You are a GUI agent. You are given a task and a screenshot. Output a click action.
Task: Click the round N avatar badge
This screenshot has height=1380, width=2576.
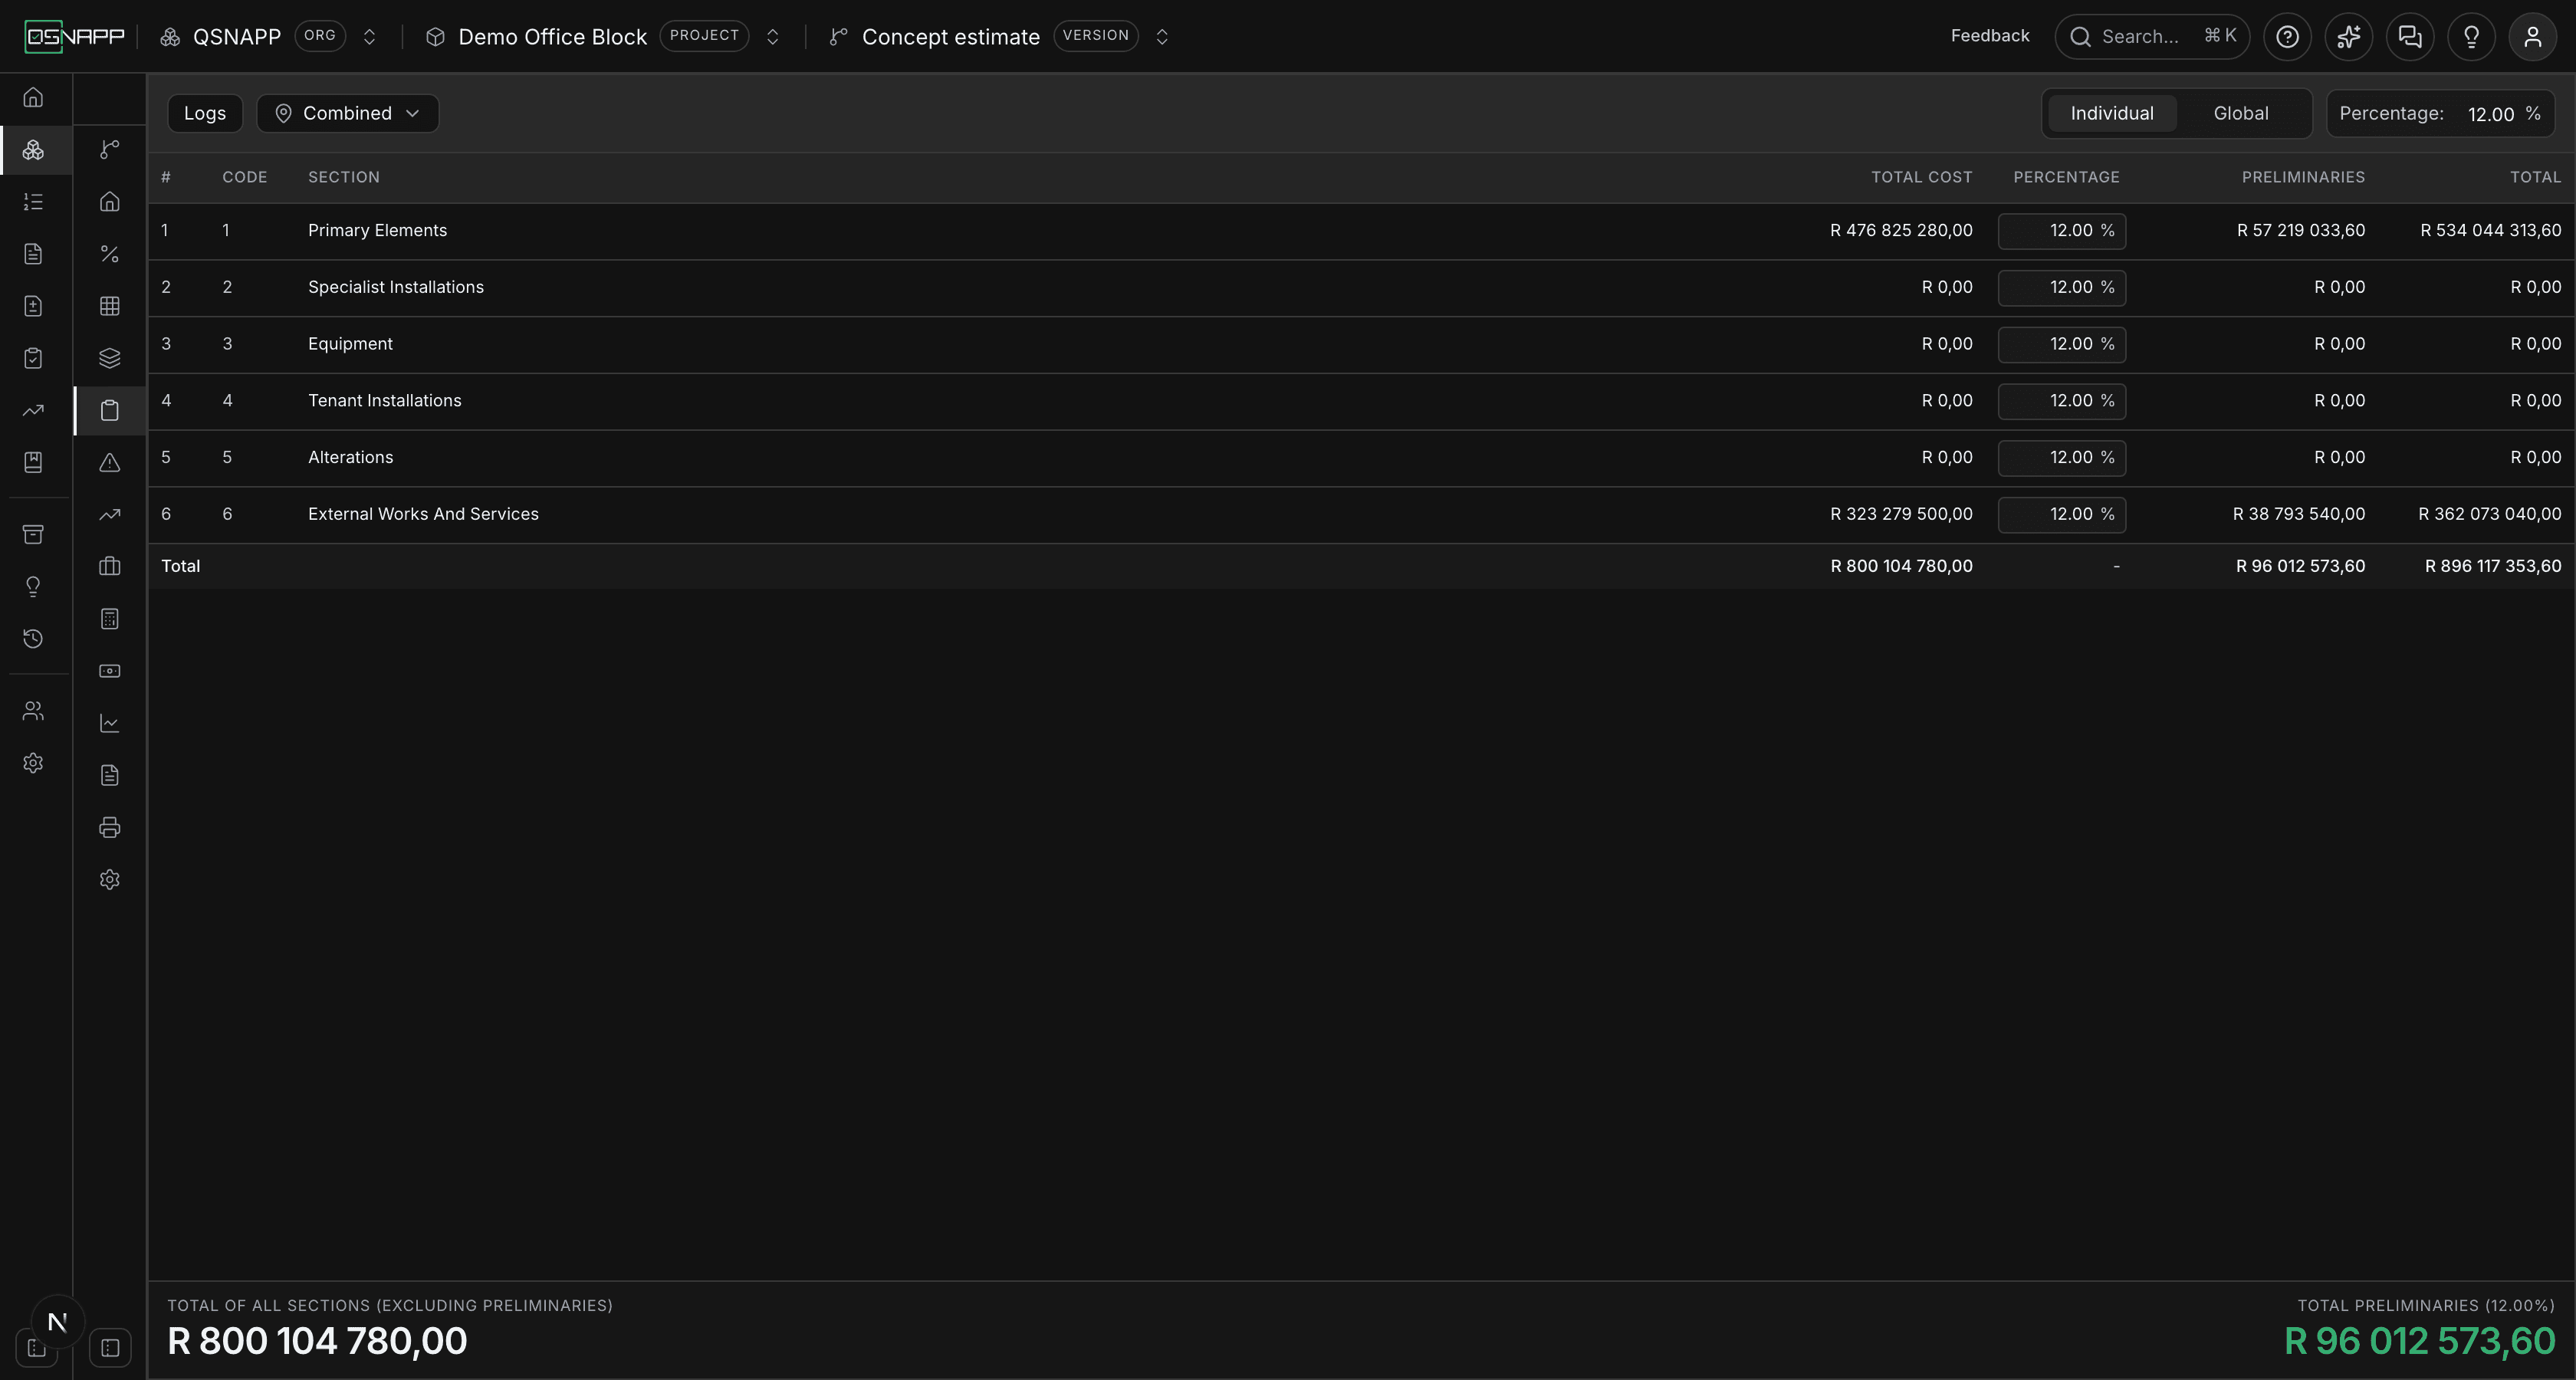(57, 1323)
